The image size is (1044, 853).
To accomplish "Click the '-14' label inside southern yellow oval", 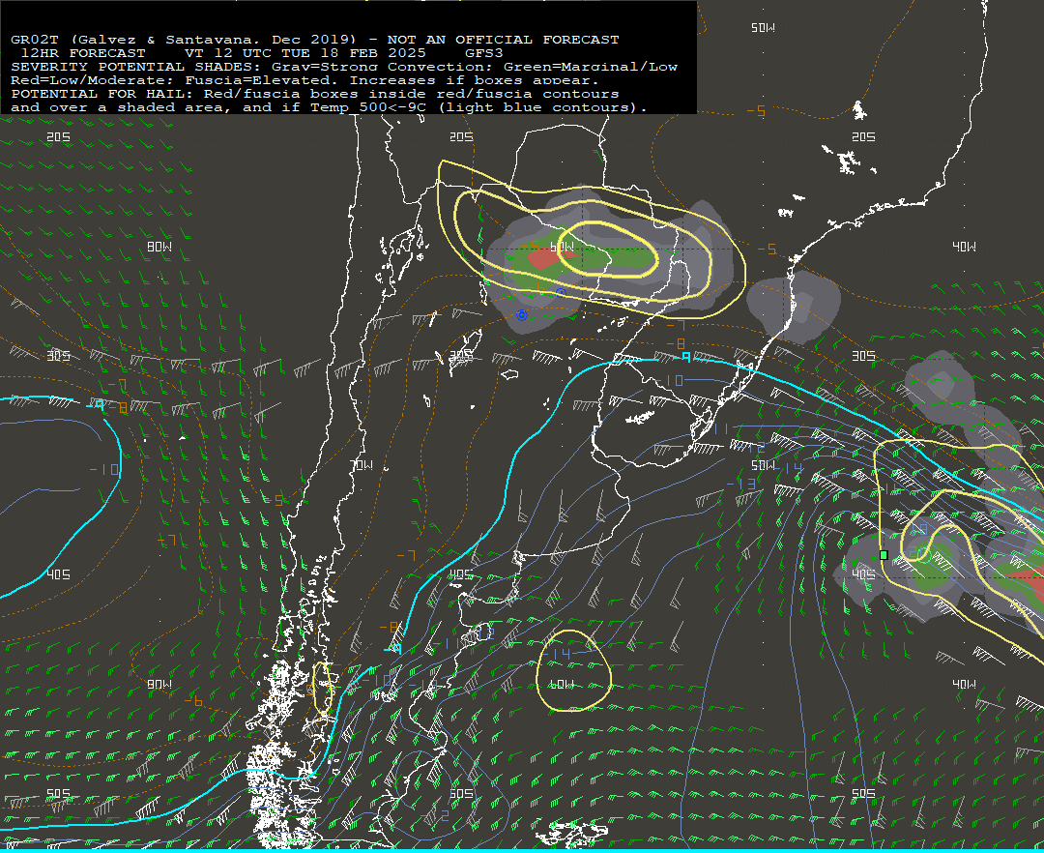I will 558,655.
